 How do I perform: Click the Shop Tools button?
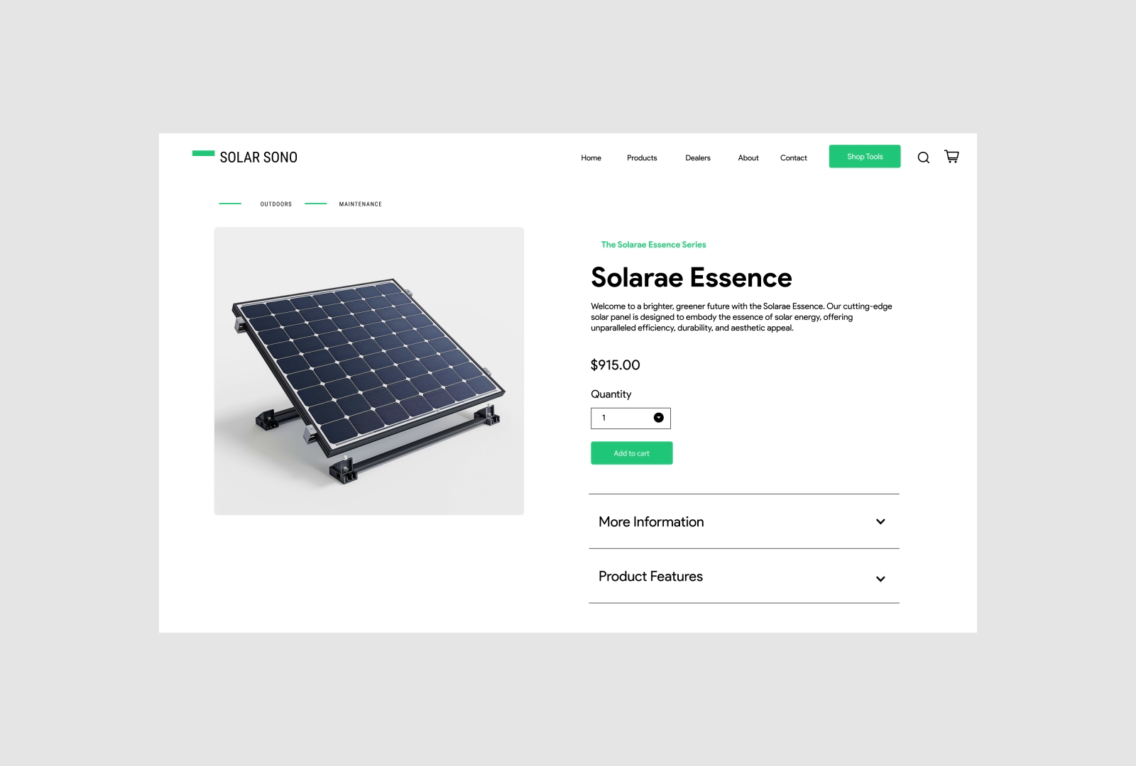(x=864, y=156)
